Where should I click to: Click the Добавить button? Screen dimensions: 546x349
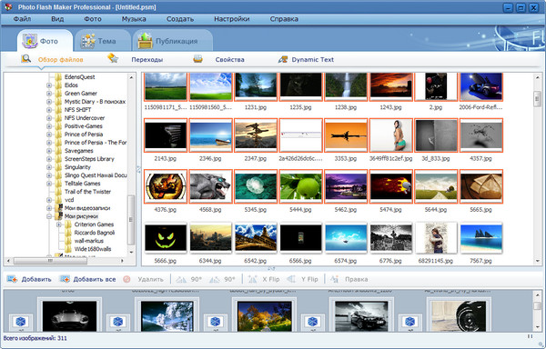[29, 279]
